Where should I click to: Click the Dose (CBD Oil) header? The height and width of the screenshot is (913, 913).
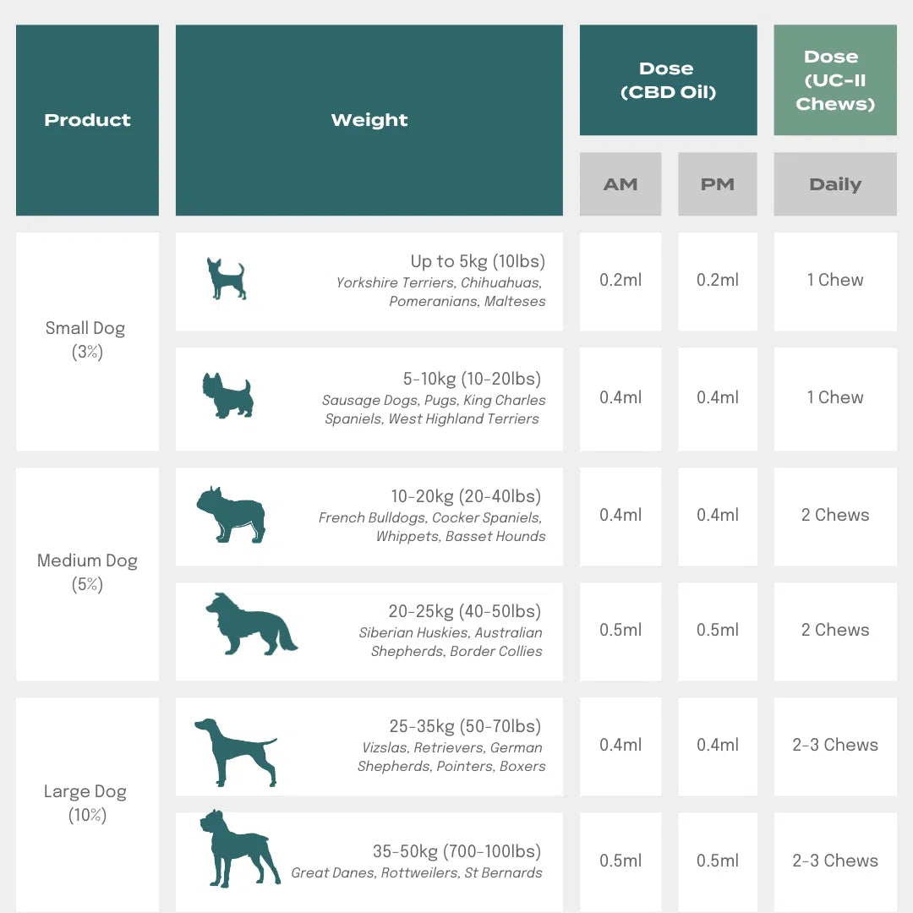pos(667,80)
